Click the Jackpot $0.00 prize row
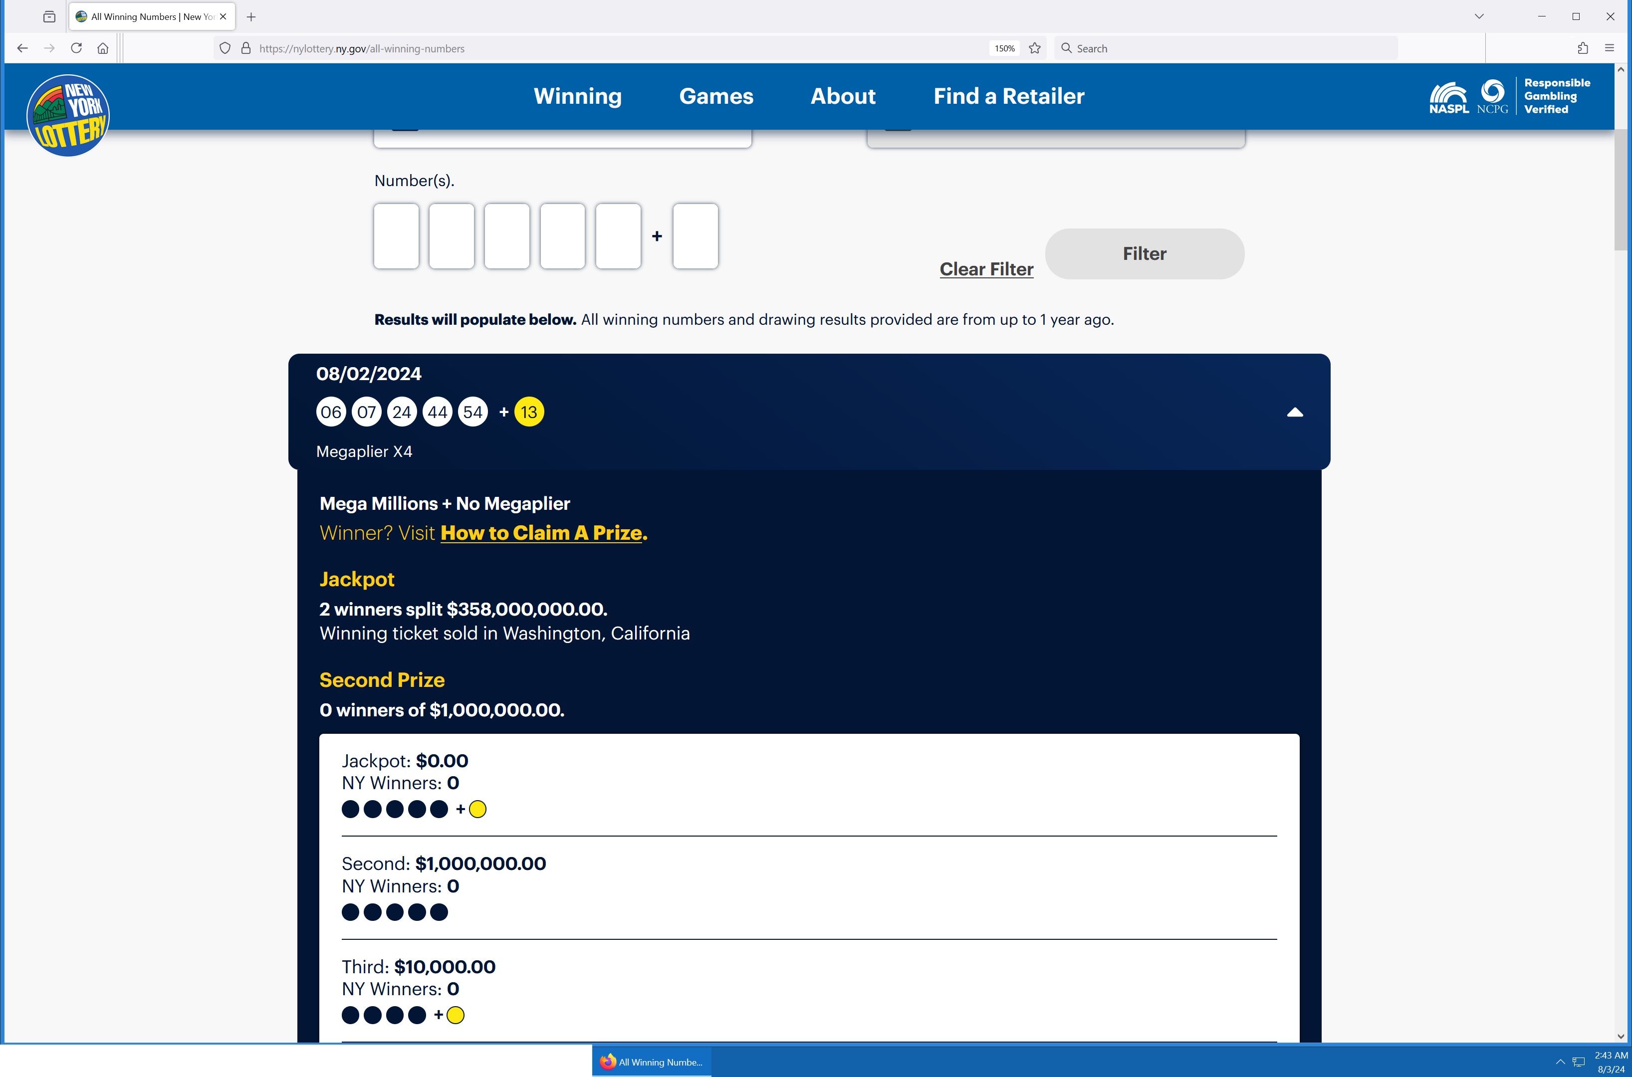Viewport: 1632px width, 1077px height. click(x=809, y=784)
